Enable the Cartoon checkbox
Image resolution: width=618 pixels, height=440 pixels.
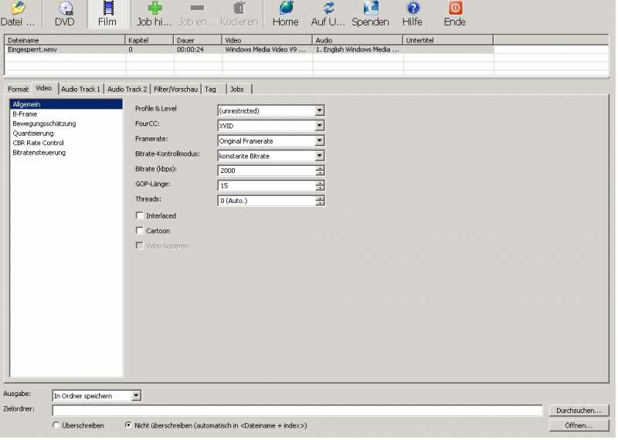pyautogui.click(x=140, y=231)
